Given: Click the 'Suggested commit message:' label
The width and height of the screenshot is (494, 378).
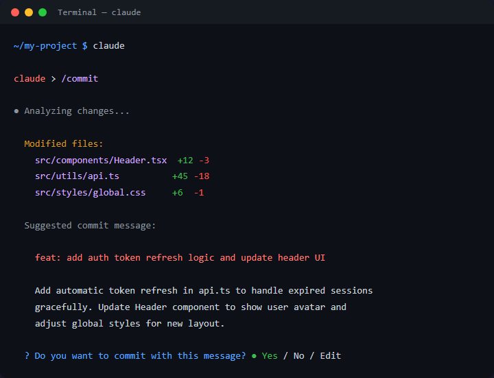Looking at the screenshot, I should click(x=90, y=226).
